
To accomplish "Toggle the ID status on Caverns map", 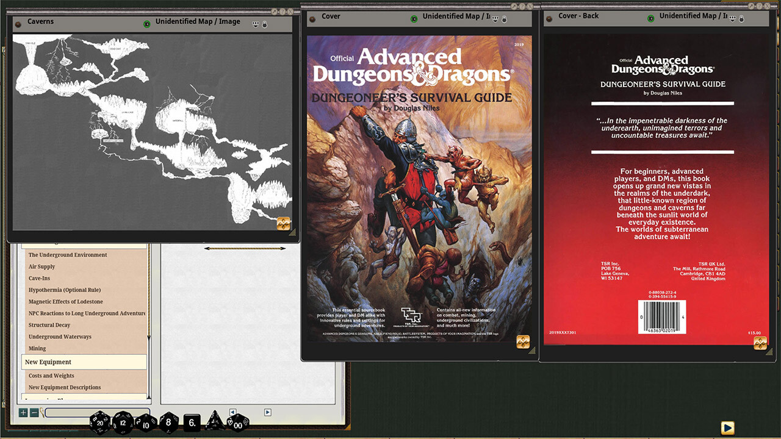I will pos(146,24).
